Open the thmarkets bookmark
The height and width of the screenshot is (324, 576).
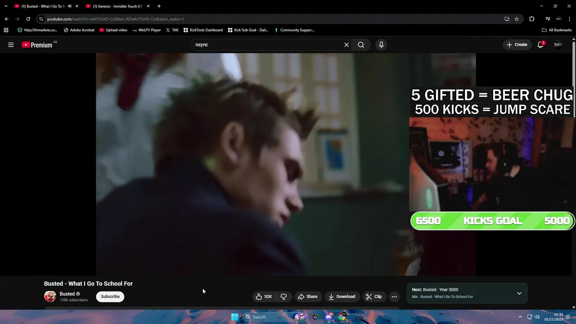37,30
